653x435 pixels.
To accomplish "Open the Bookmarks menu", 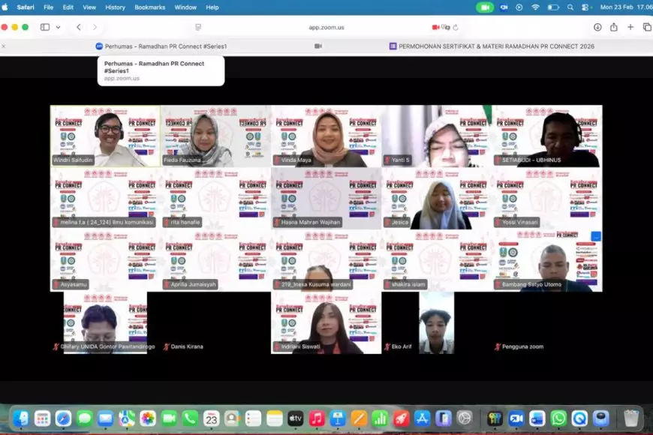I will pyautogui.click(x=149, y=7).
